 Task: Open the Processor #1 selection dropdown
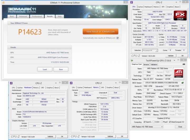[150, 50]
